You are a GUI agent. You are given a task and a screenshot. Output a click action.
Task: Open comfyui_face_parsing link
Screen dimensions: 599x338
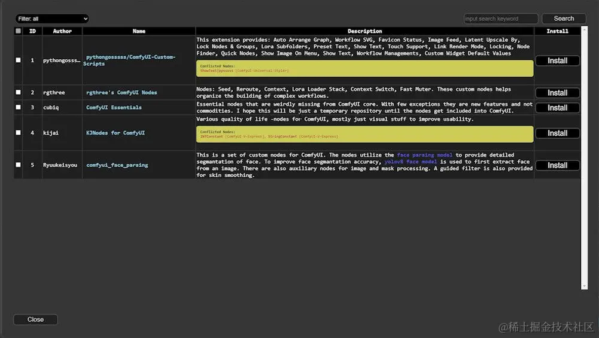click(x=117, y=165)
